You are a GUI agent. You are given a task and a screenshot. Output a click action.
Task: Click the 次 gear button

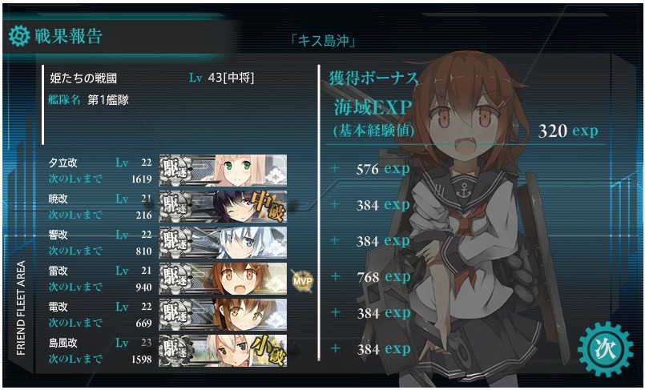coord(606,349)
